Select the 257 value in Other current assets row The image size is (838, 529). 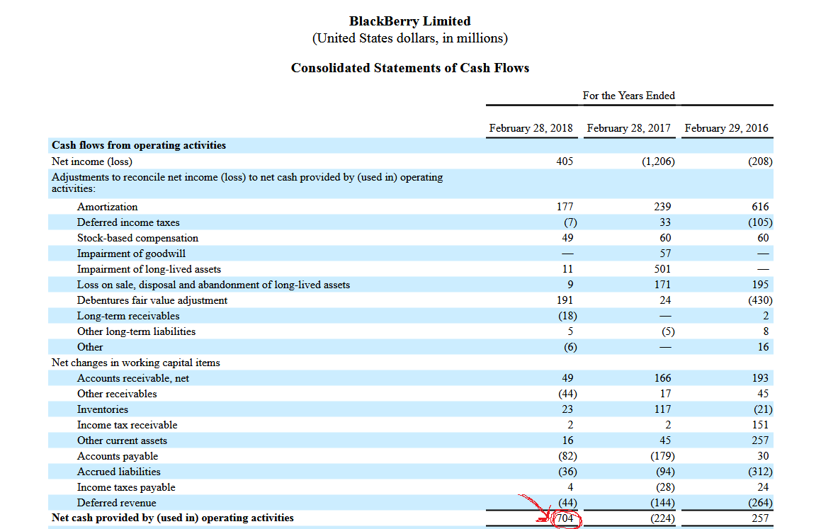[760, 440]
